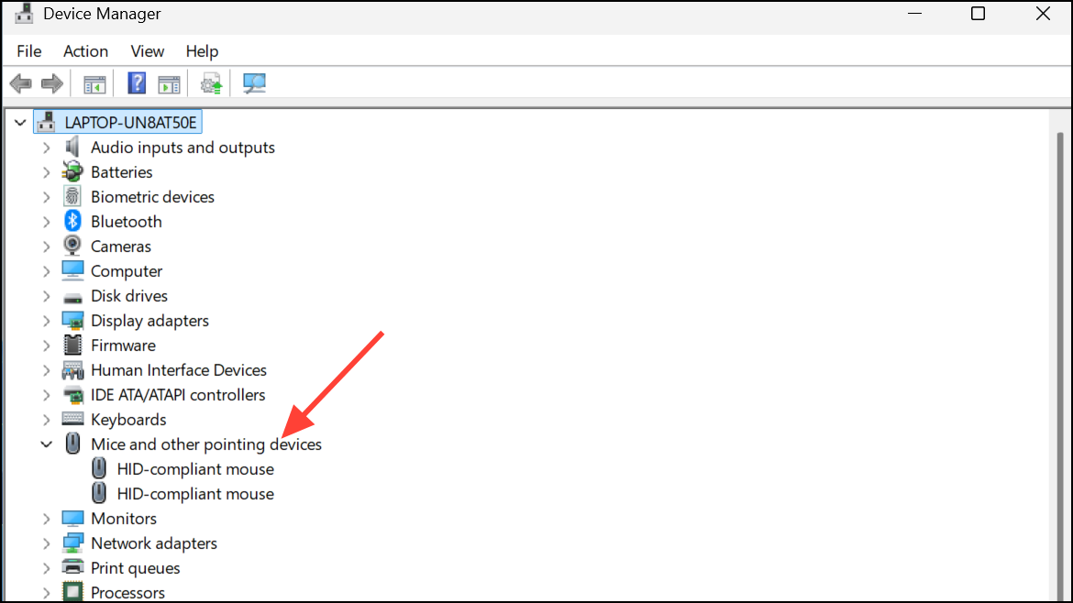Open Help using the blue question mark icon
Viewport: 1073px width, 603px height.
click(x=137, y=84)
